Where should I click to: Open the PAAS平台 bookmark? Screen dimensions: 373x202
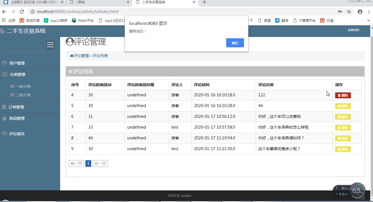[x=83, y=20]
